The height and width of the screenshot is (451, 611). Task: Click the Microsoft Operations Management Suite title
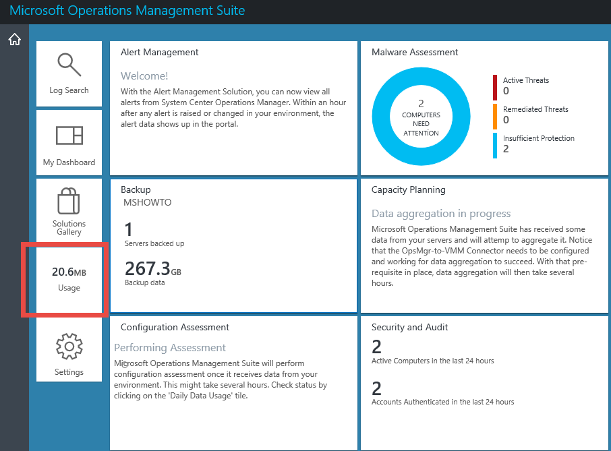[x=127, y=11]
